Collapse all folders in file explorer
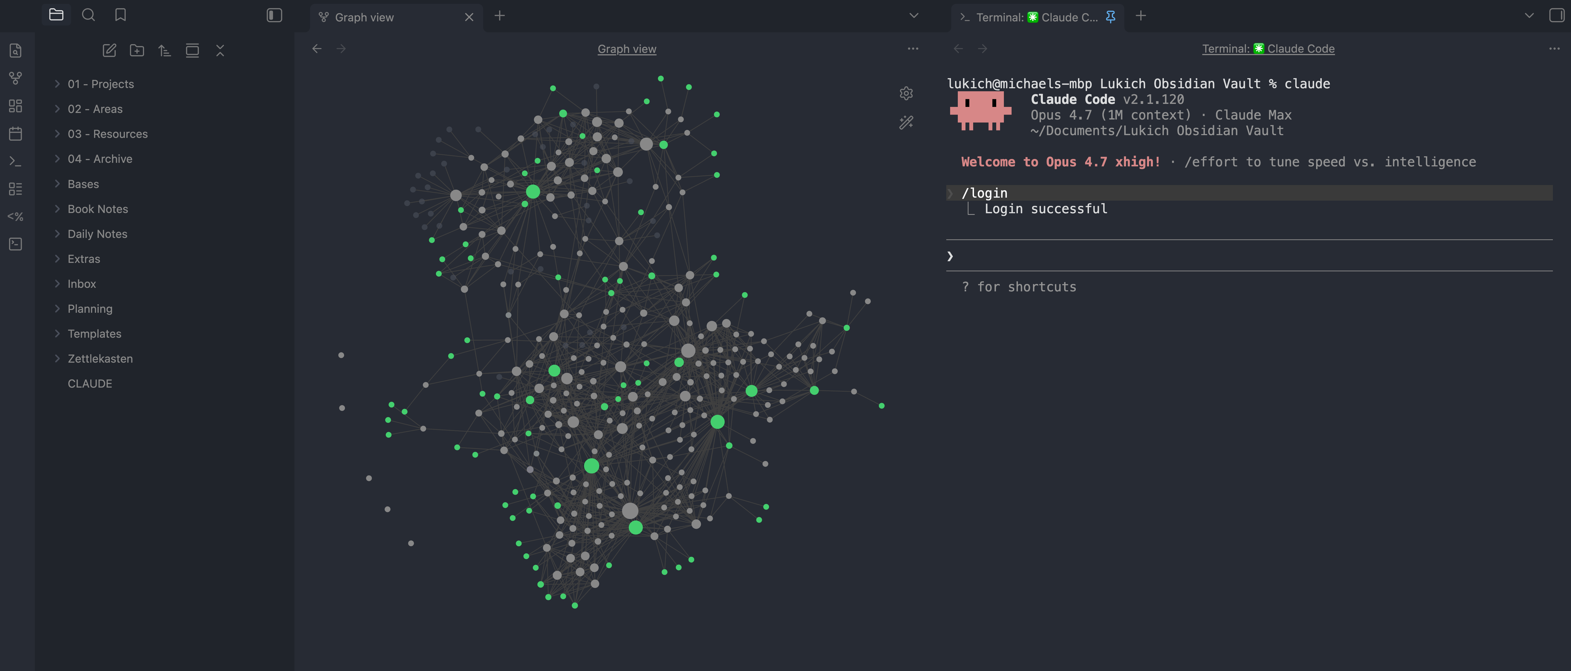 point(220,51)
